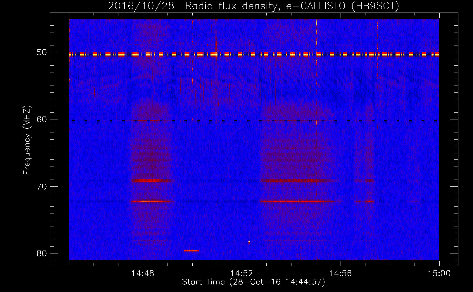Click the 14:48 time tick label
This screenshot has height=292, width=473.
(x=143, y=274)
